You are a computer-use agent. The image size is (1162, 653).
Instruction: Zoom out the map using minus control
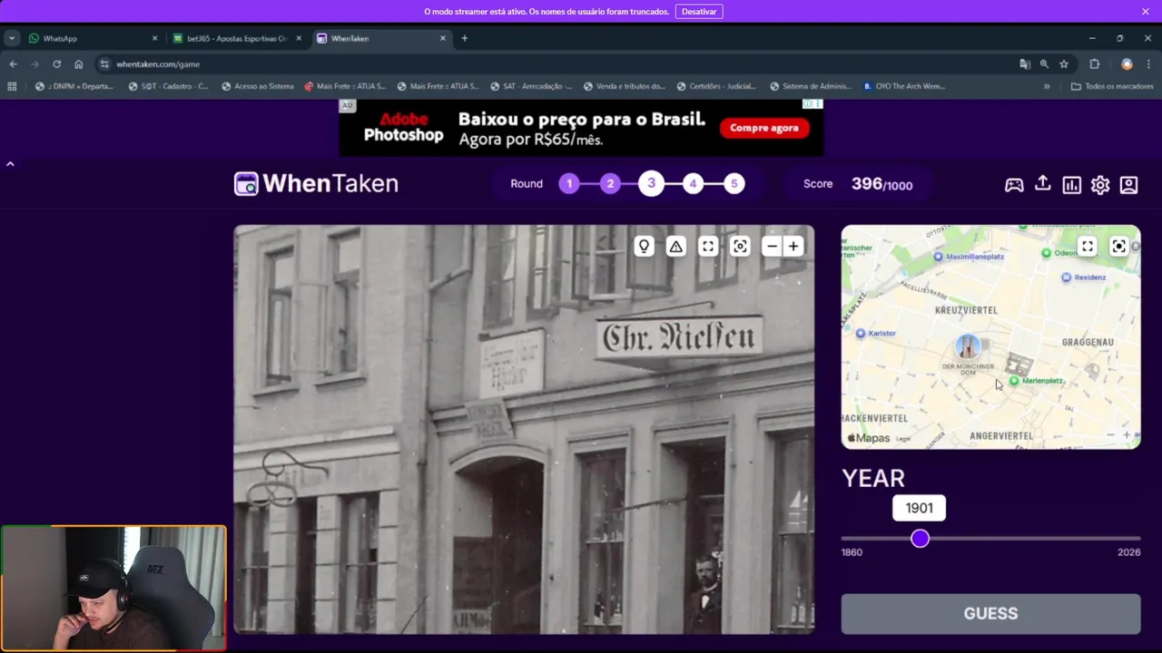[1110, 435]
